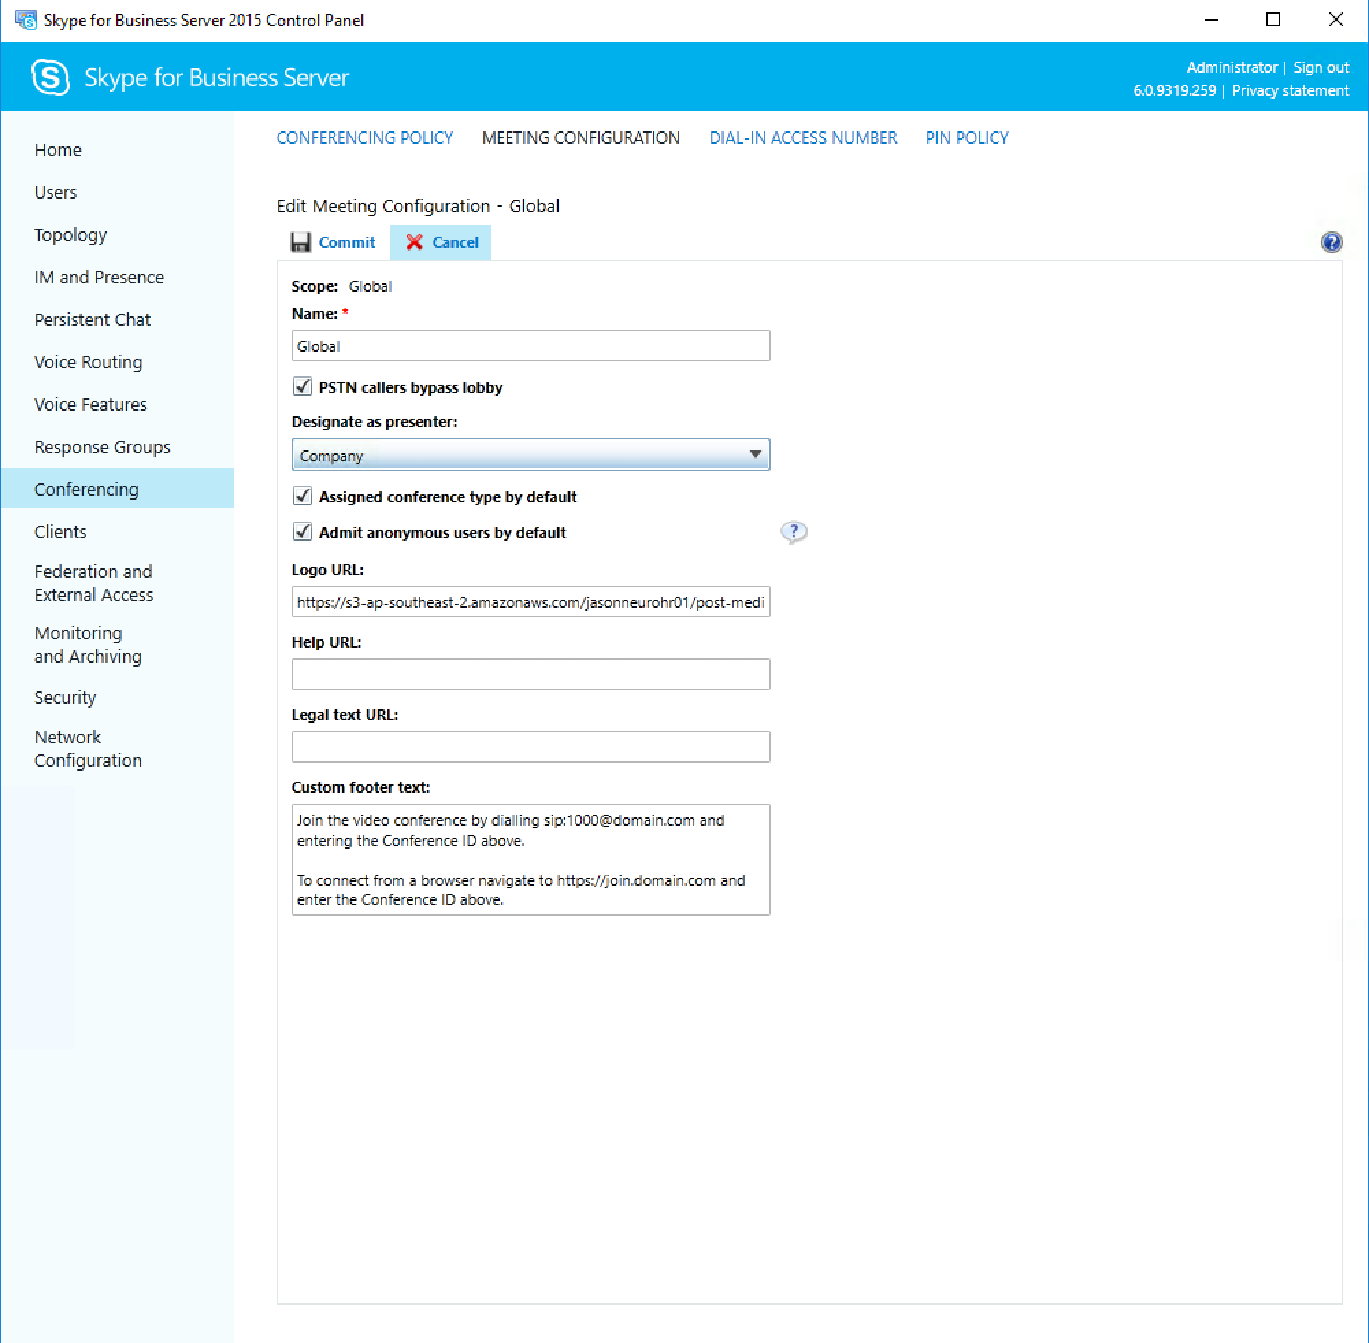The height and width of the screenshot is (1343, 1369).
Task: Click the Logo URL input field
Action: pyautogui.click(x=530, y=602)
